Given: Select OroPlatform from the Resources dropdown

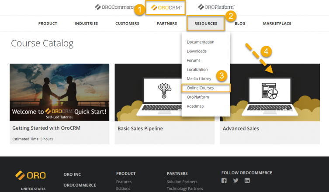Looking at the screenshot, I should point(198,97).
